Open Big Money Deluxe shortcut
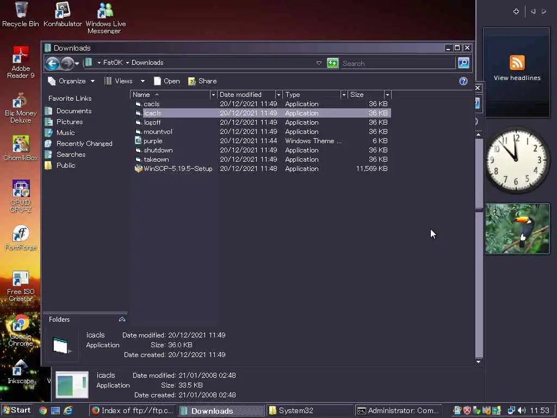This screenshot has height=418, width=557. coord(21,107)
